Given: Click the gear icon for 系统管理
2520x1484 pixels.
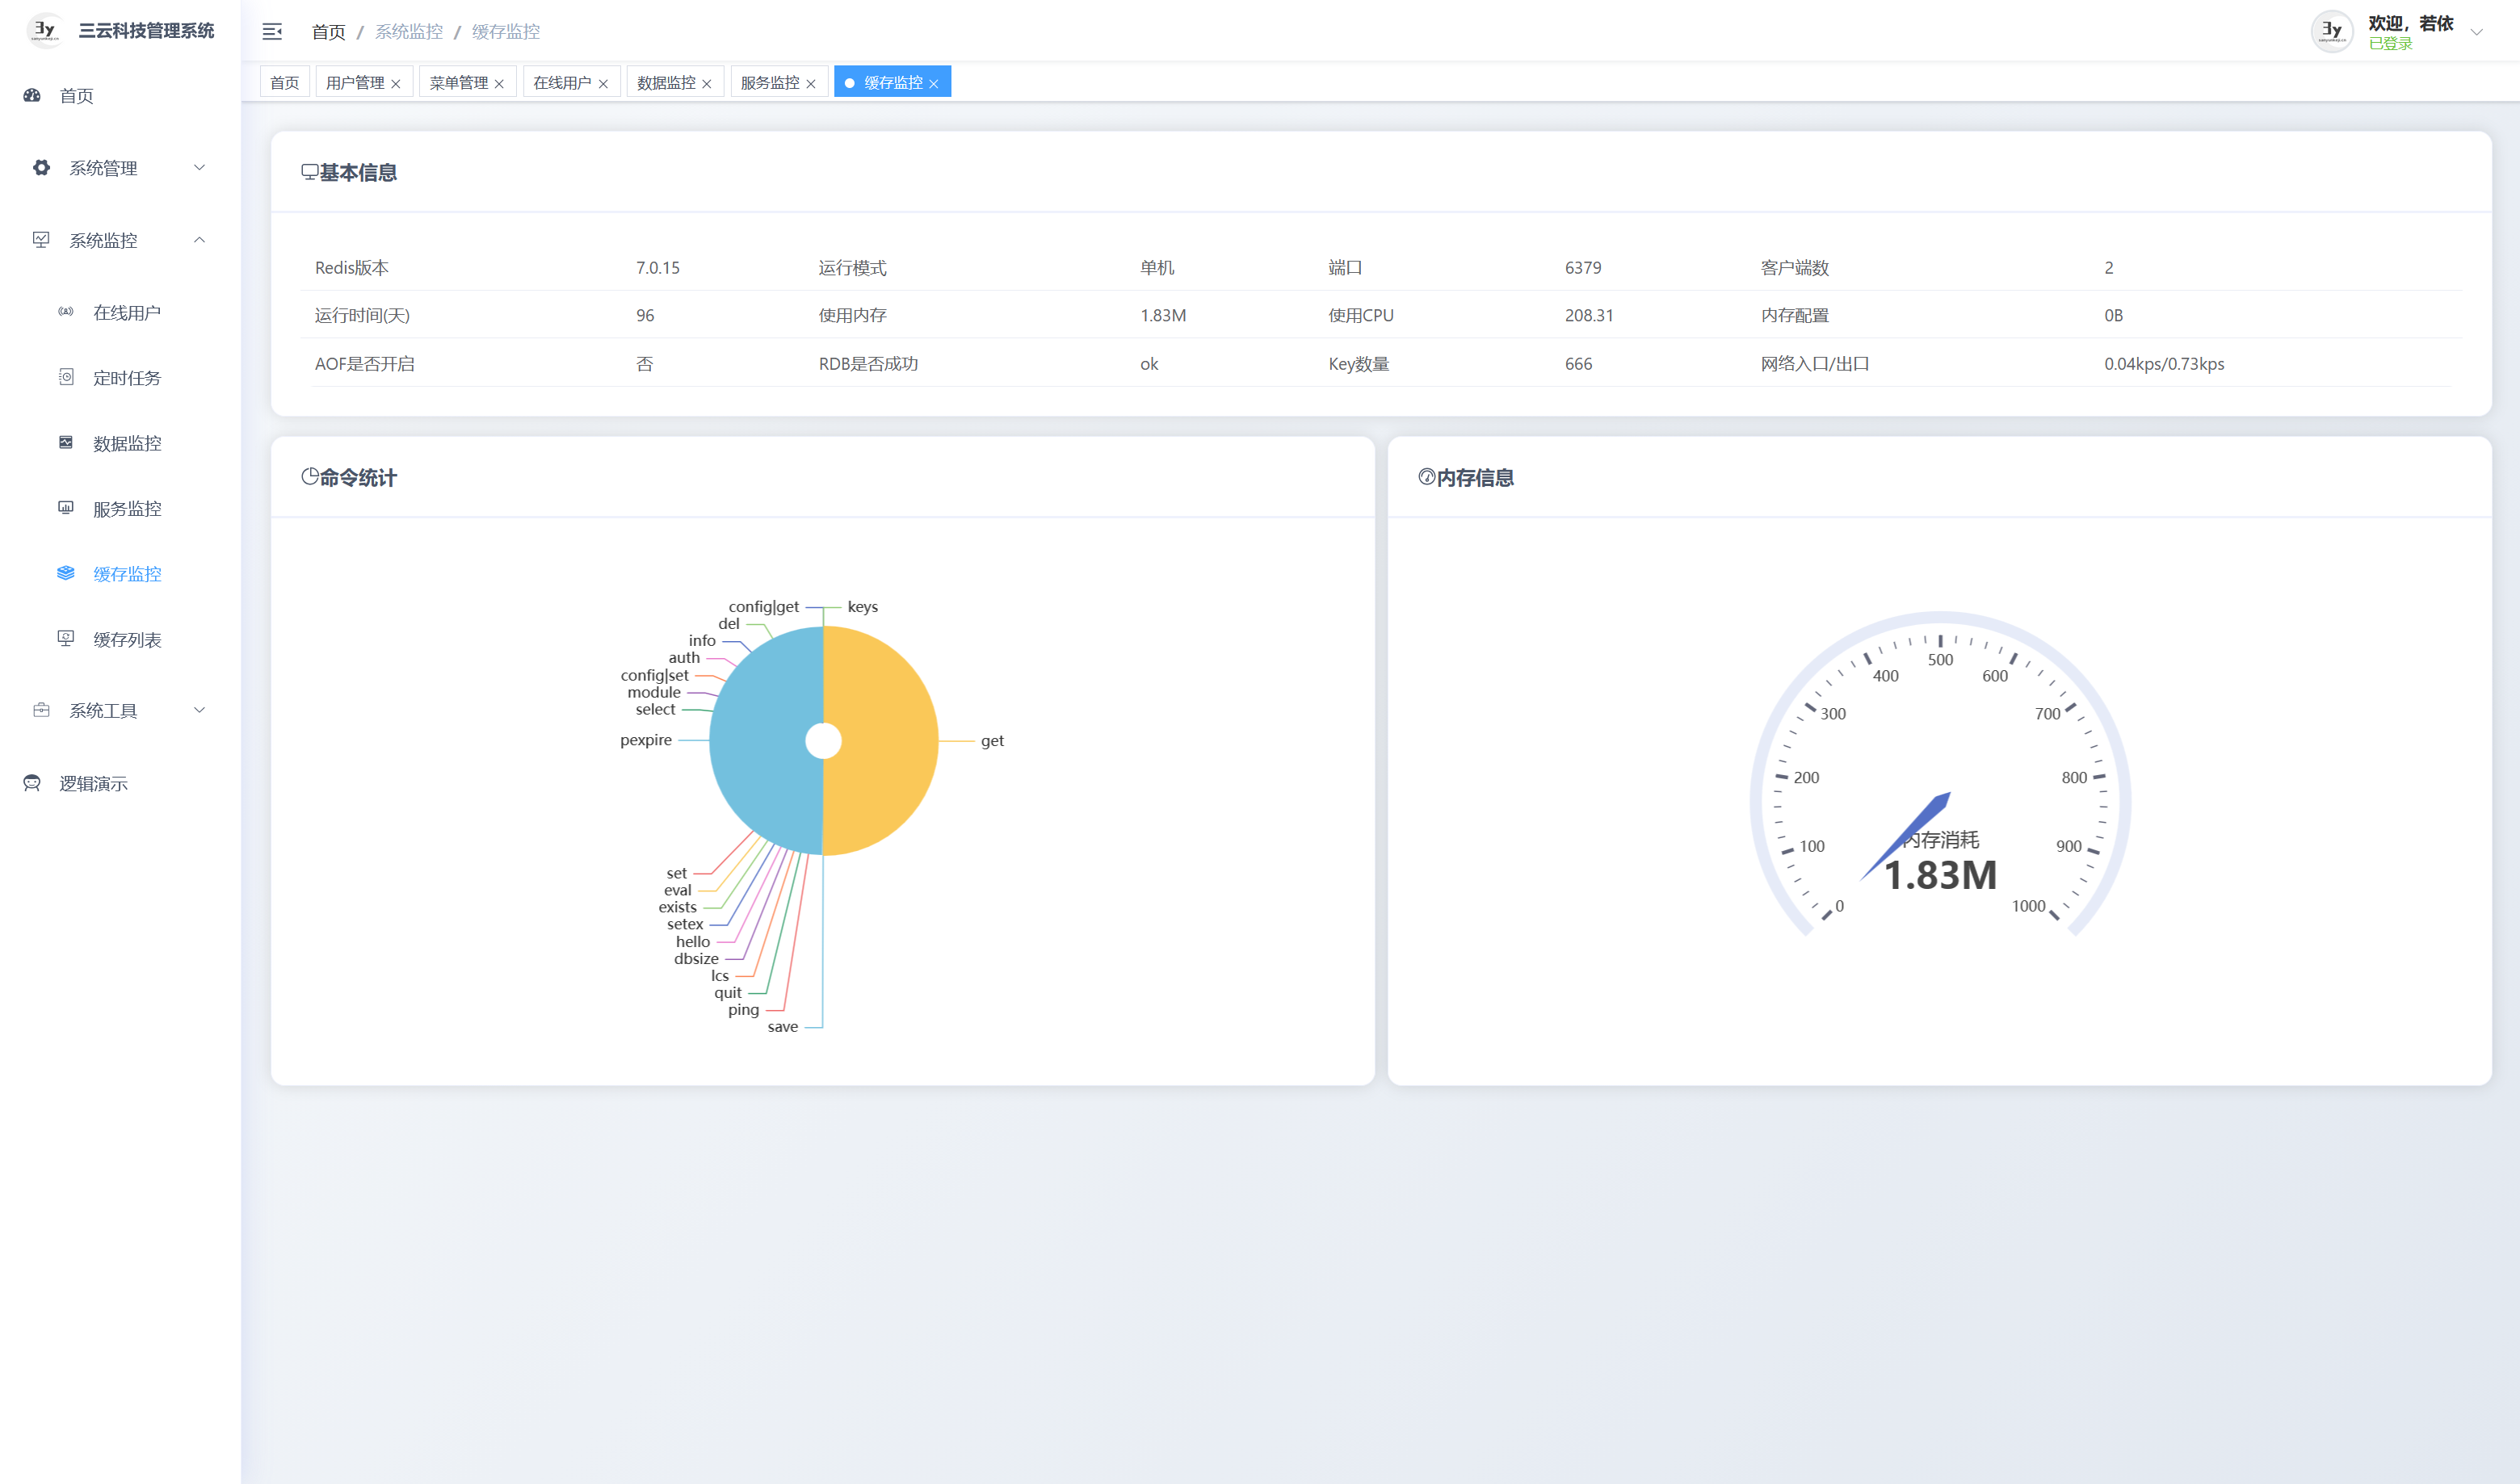Looking at the screenshot, I should click(41, 167).
